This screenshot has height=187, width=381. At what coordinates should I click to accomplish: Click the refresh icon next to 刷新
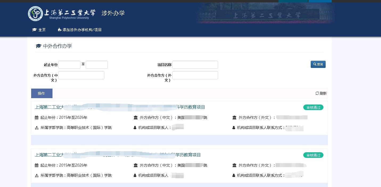coord(317,93)
